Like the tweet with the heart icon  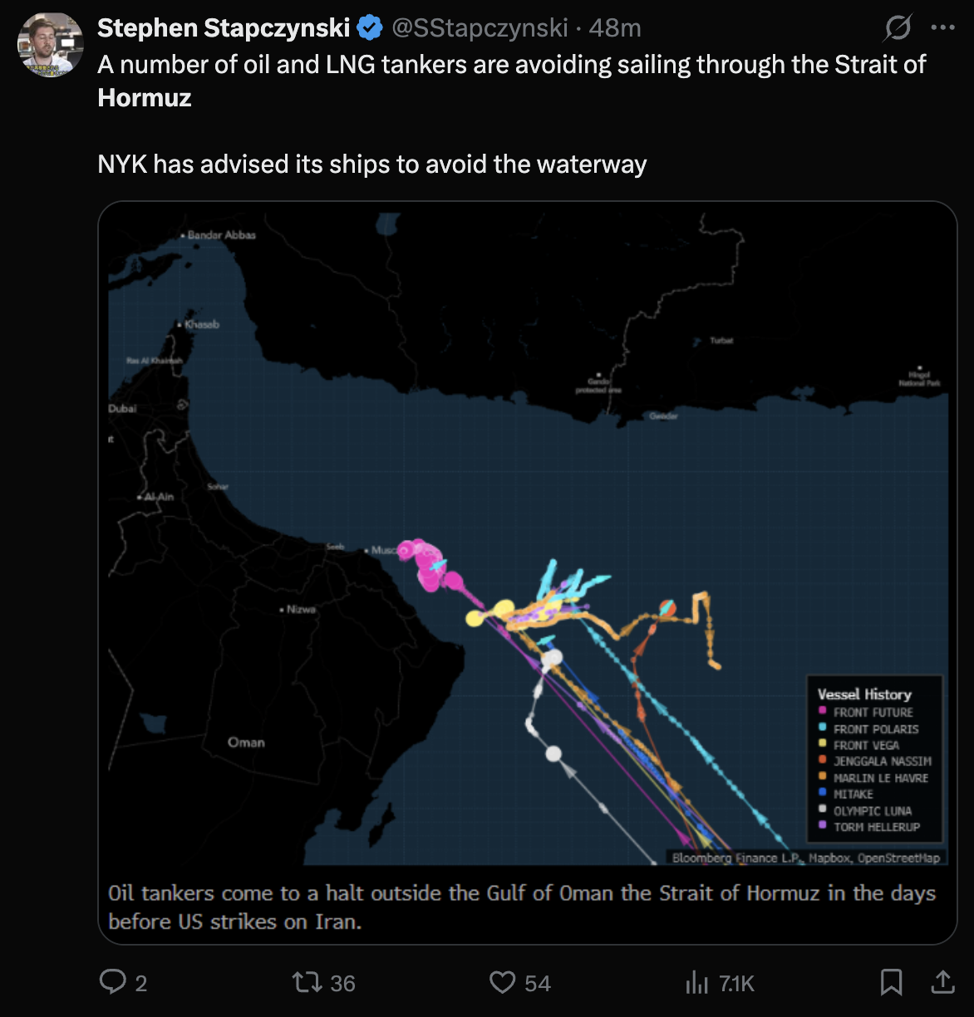(502, 983)
